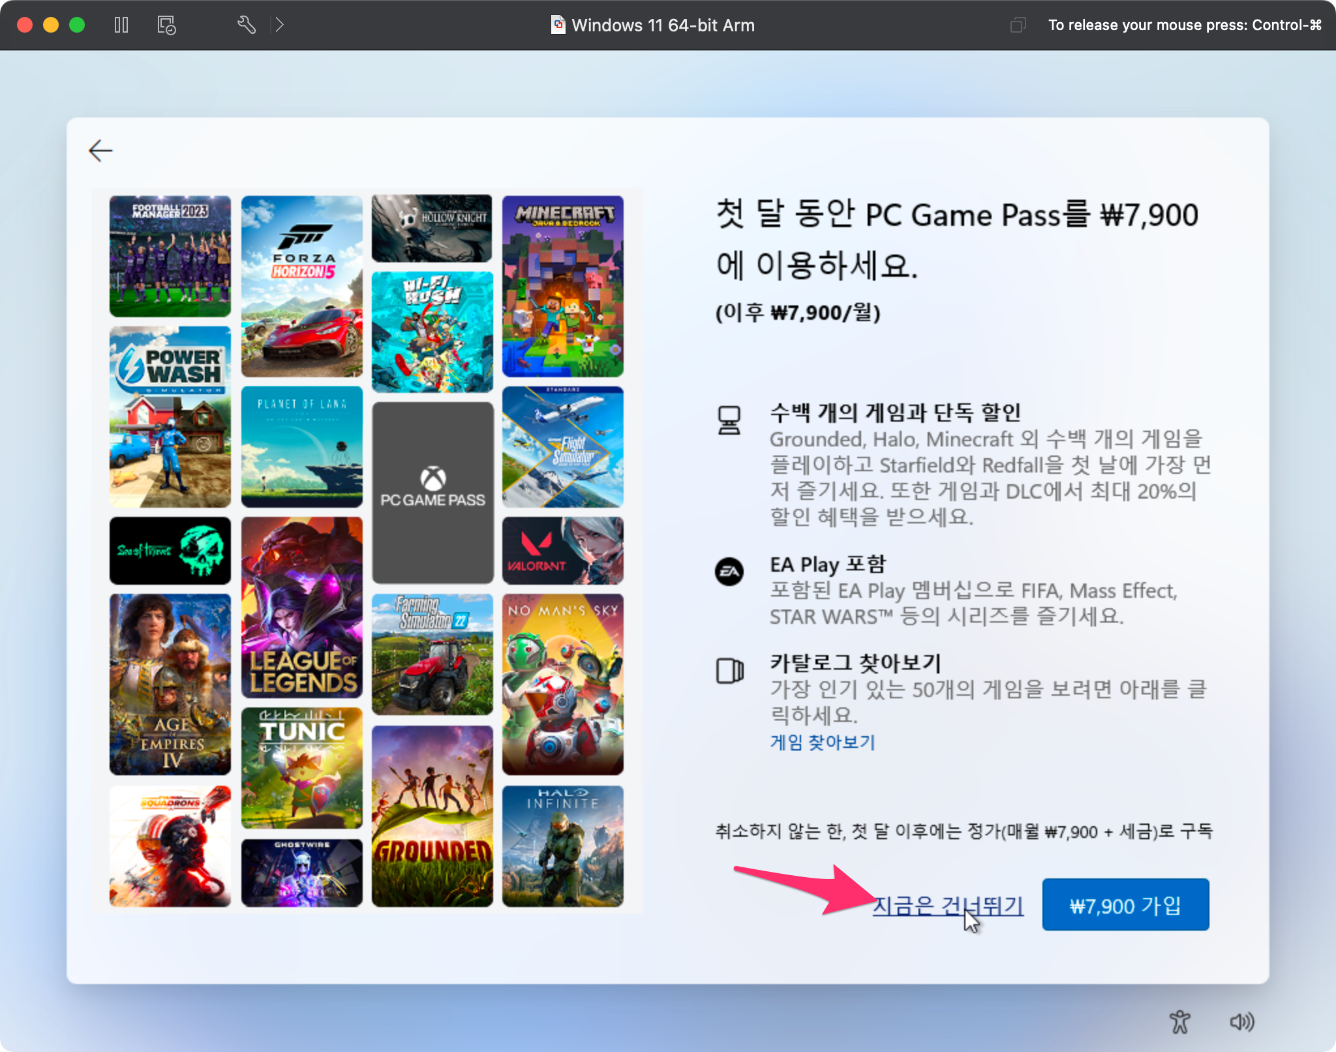Click the games console icon beside discounts
This screenshot has height=1052, width=1336.
coord(729,420)
